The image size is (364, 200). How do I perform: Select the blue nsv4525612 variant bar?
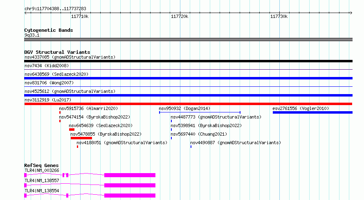point(188,95)
